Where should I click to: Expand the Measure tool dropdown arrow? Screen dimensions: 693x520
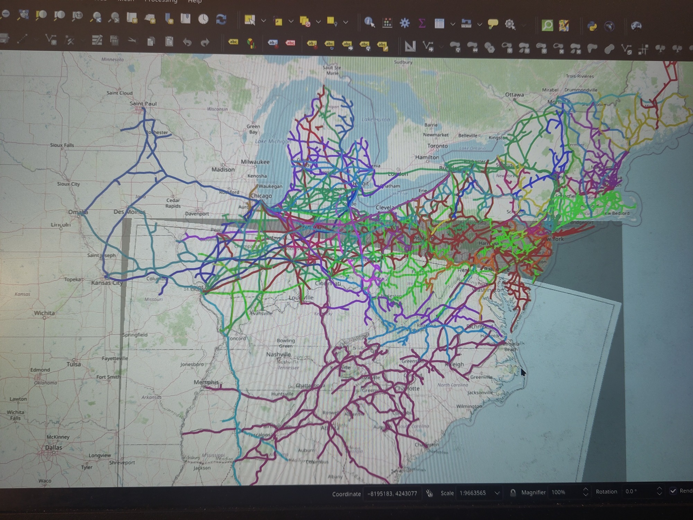[x=480, y=24]
